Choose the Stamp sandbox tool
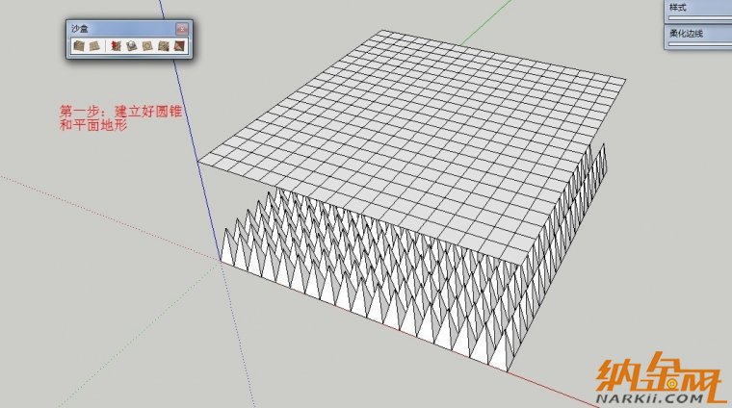The height and width of the screenshot is (408, 732). click(131, 45)
